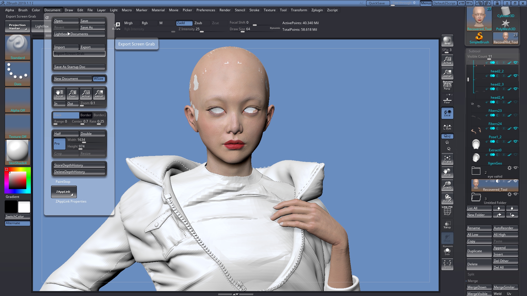Toggle the Solo mode icon
Image resolution: width=527 pixels, height=296 pixels.
coord(447,251)
